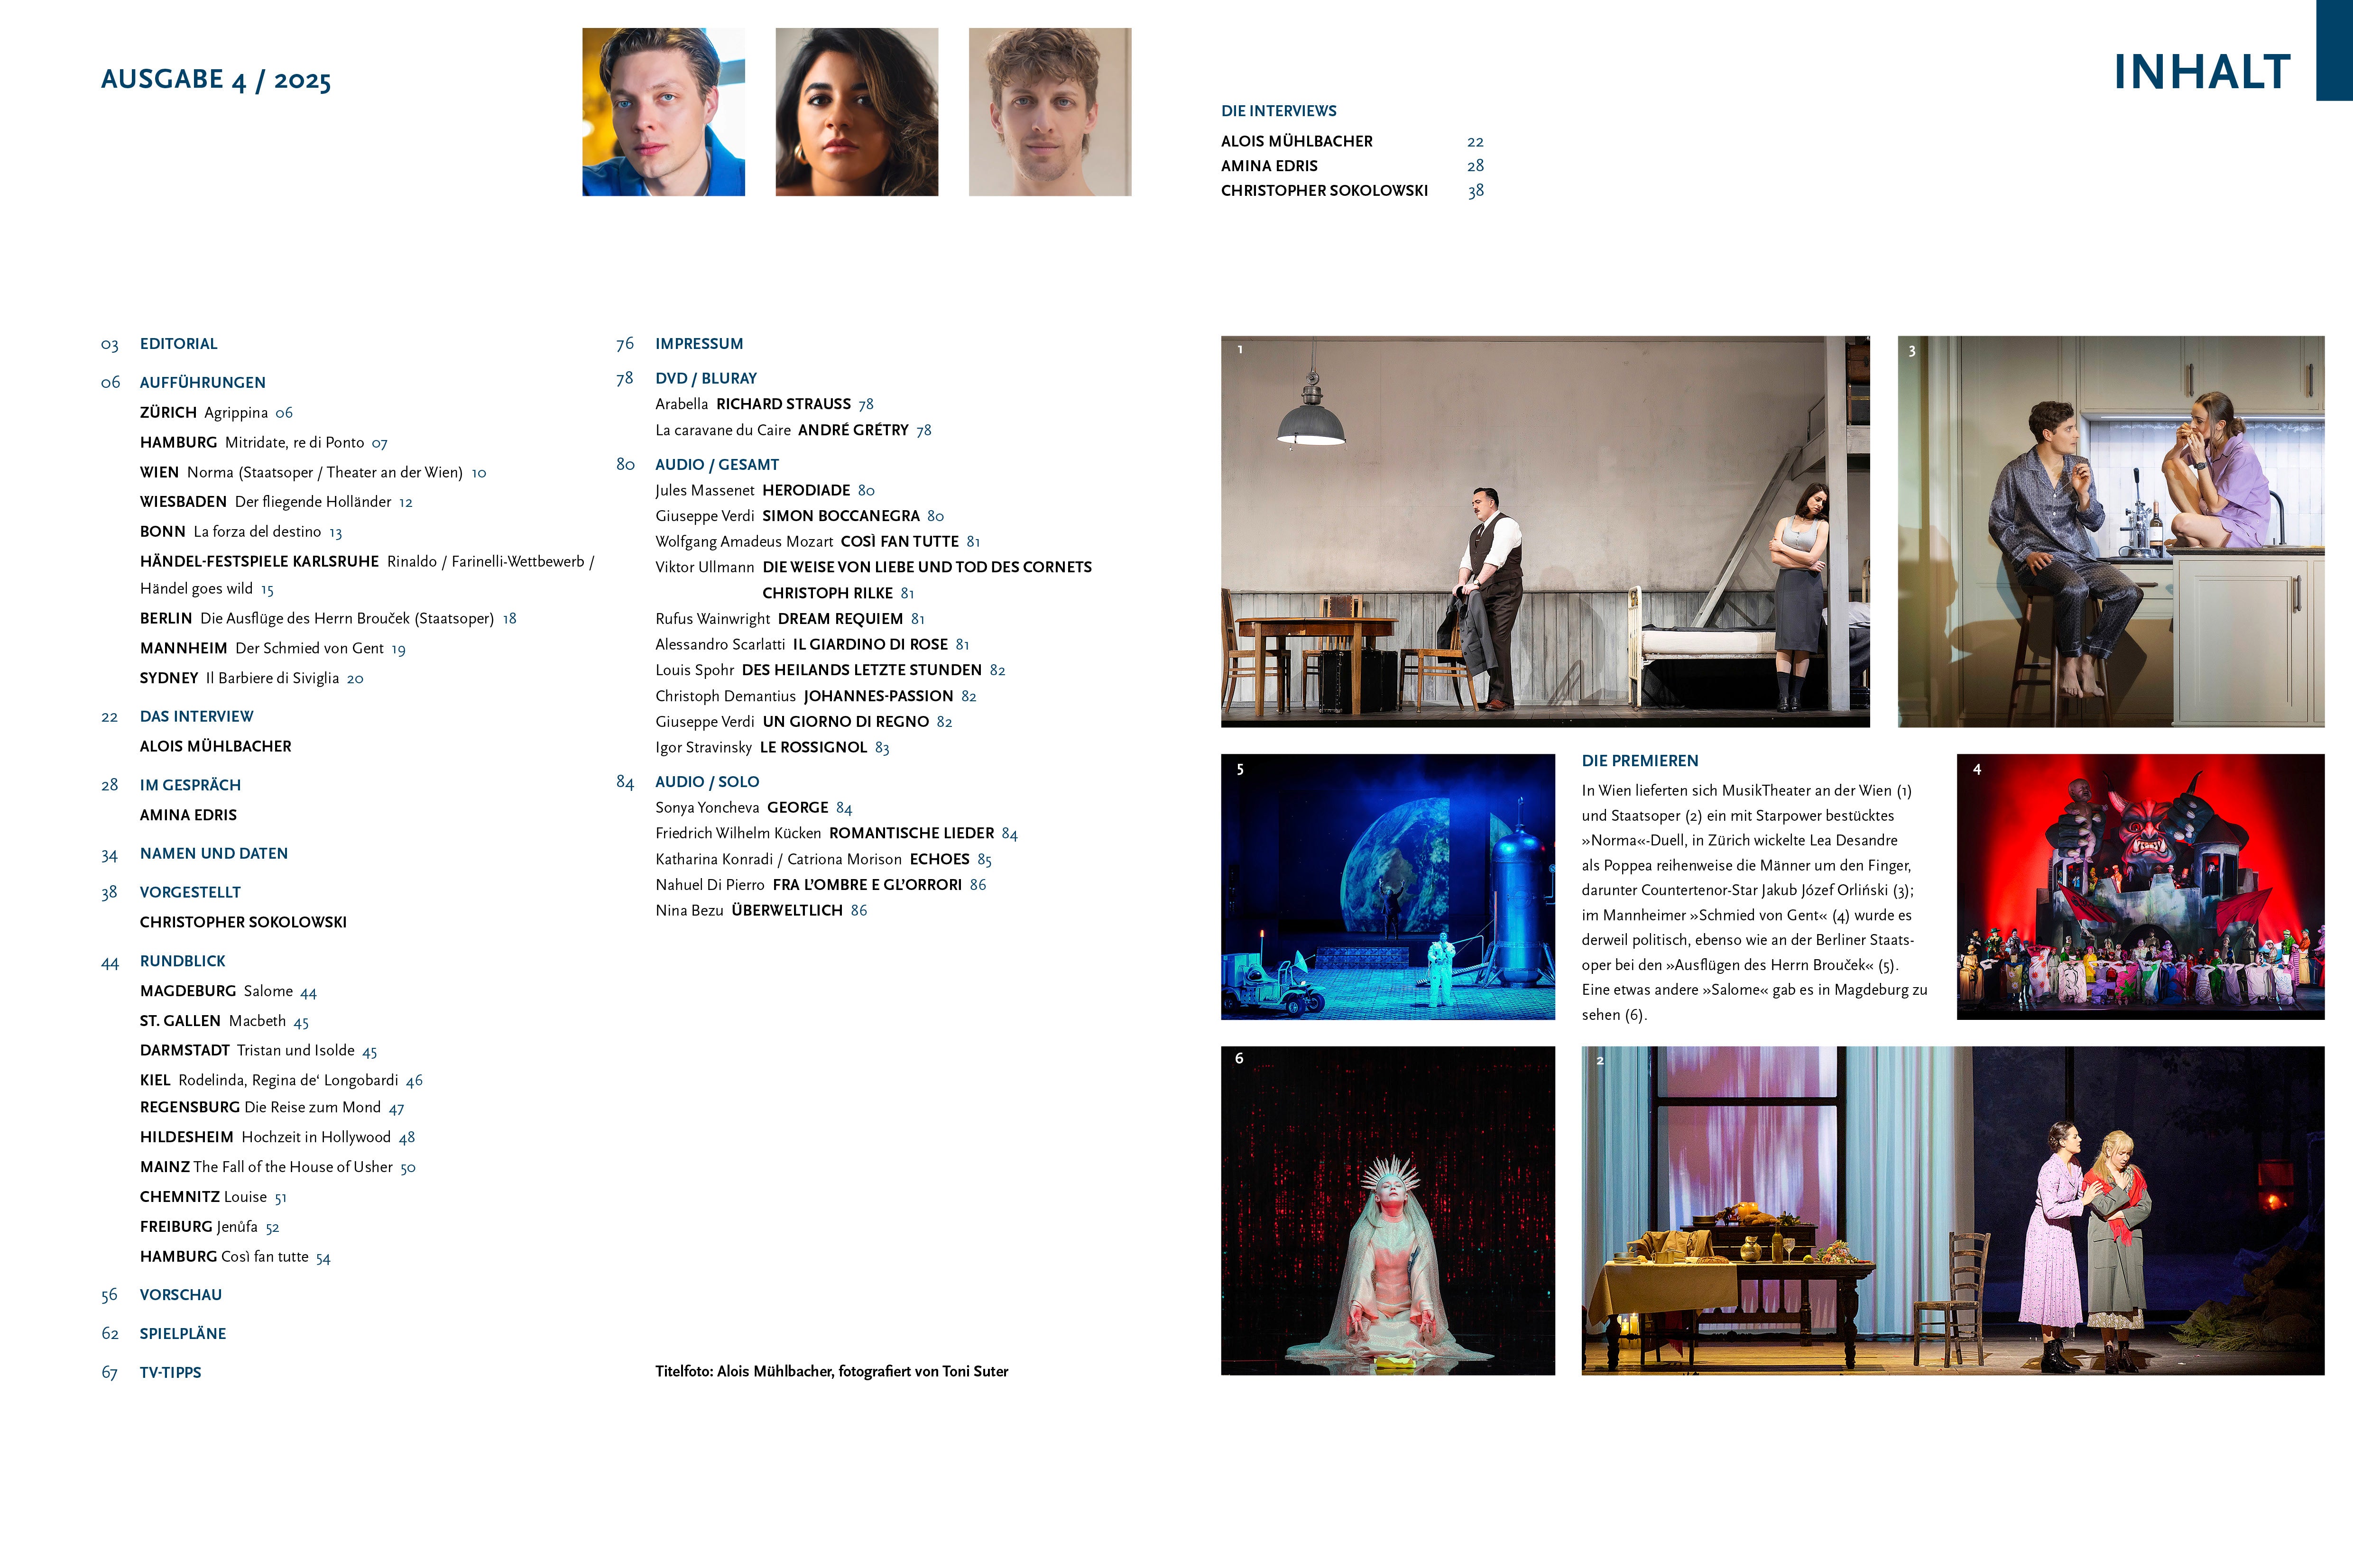Click ST. GALLEN Macbeth entry
This screenshot has height=1568, width=2353.
(224, 1022)
